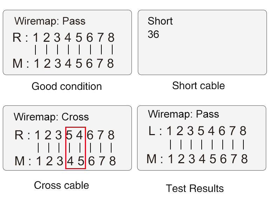Click the Cross cable caption

click(61, 185)
